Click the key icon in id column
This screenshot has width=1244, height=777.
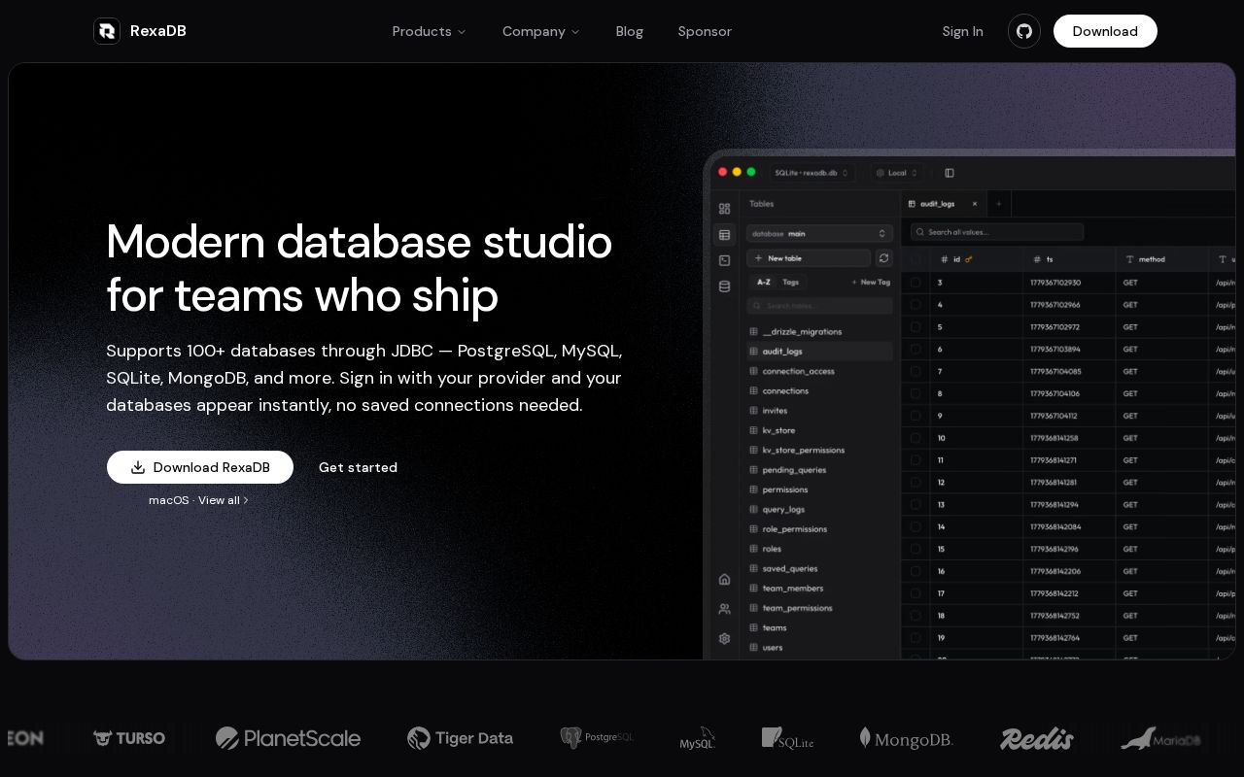(x=969, y=259)
